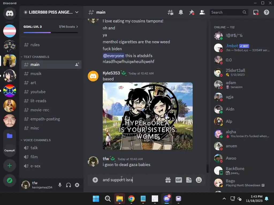Image resolution: width=274 pixels, height=205 pixels.
Task: Open clock showing 1:43 PM
Action: pos(254,199)
